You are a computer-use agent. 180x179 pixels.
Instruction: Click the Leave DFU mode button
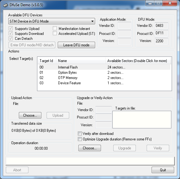coord(76,45)
